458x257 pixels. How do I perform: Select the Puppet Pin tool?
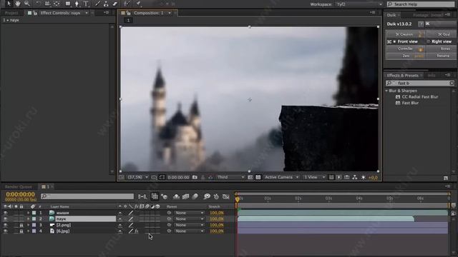point(138,4)
